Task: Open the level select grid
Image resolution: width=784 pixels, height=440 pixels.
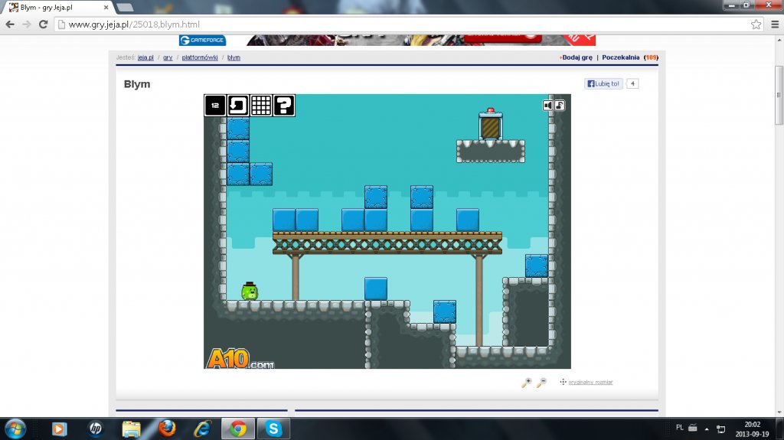Action: (x=261, y=106)
